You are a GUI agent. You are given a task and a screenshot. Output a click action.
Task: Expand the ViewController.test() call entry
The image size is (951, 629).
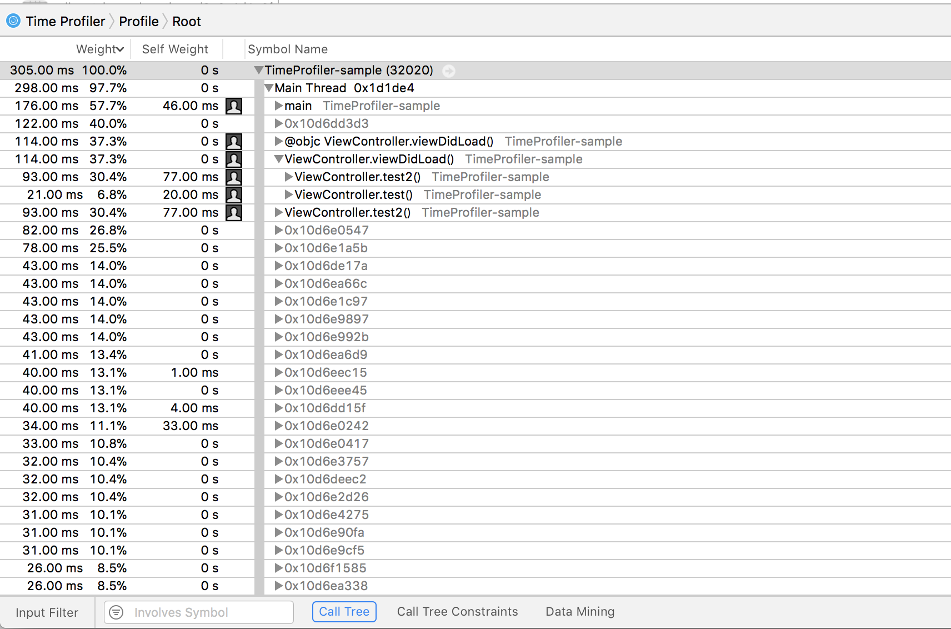click(288, 194)
